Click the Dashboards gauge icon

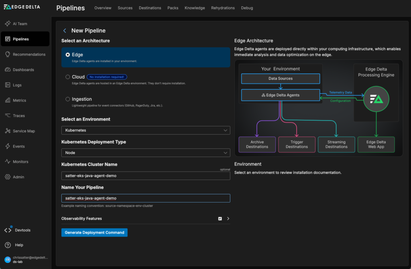tap(8, 70)
